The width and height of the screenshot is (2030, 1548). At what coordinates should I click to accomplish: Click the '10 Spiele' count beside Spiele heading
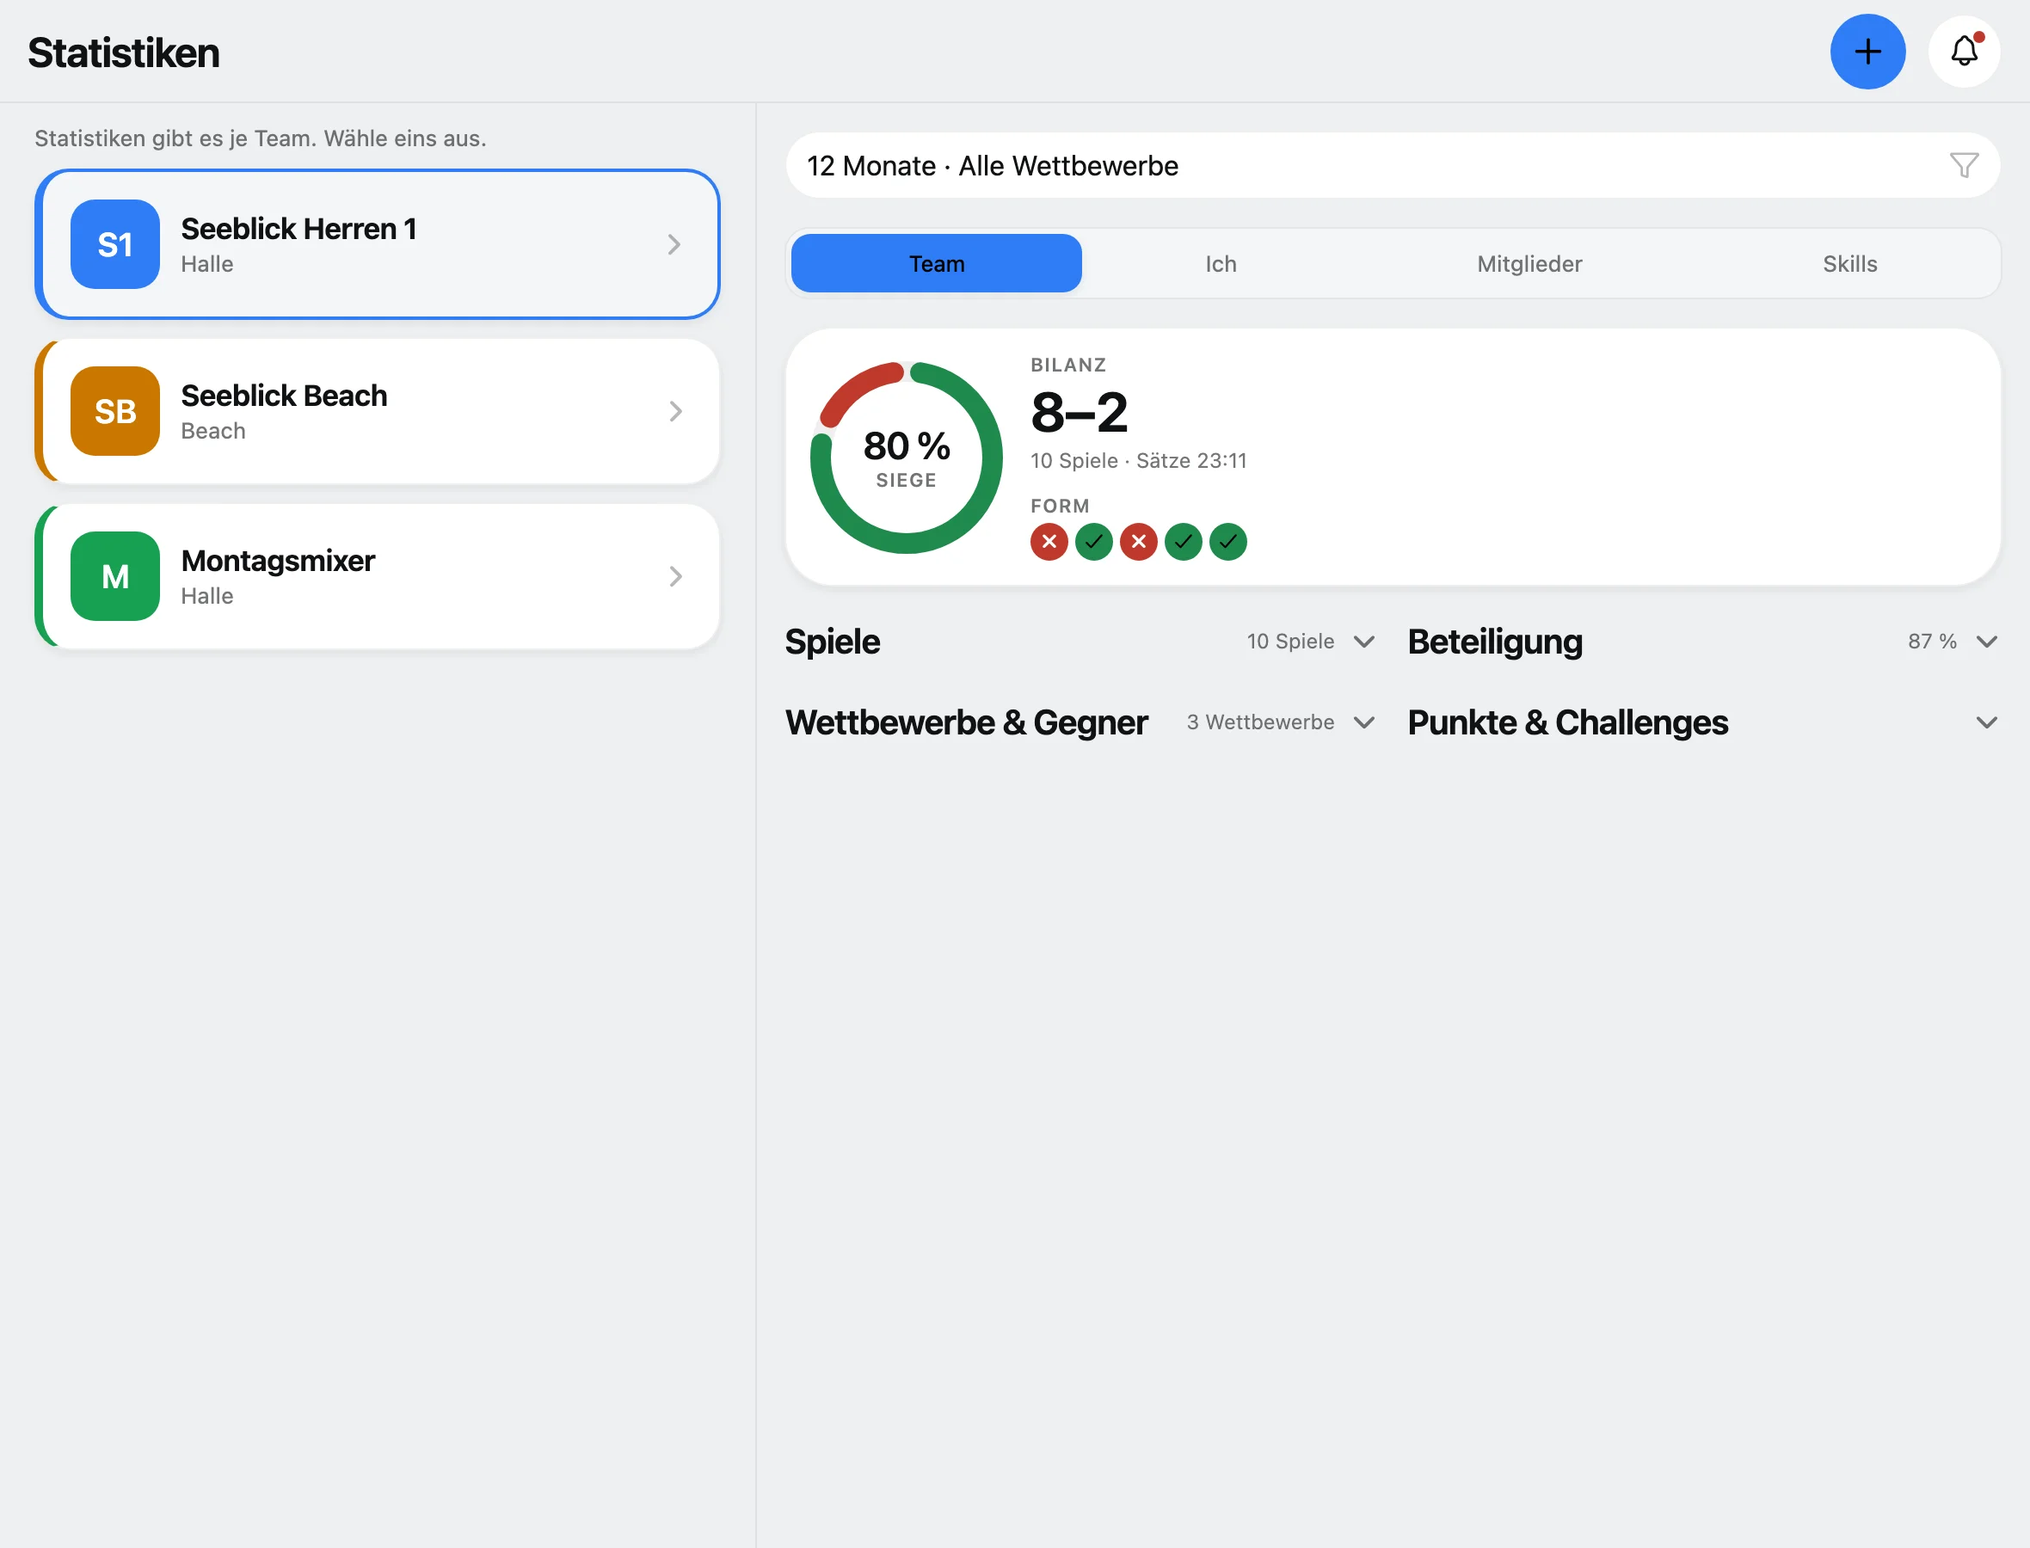[x=1290, y=642]
